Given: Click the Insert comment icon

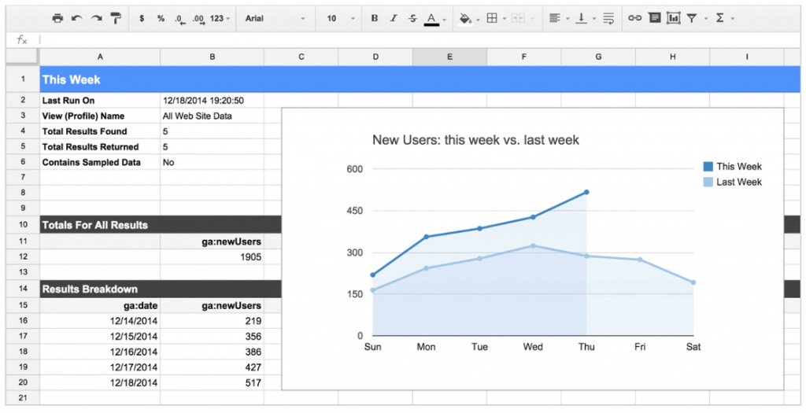Looking at the screenshot, I should coord(654,18).
